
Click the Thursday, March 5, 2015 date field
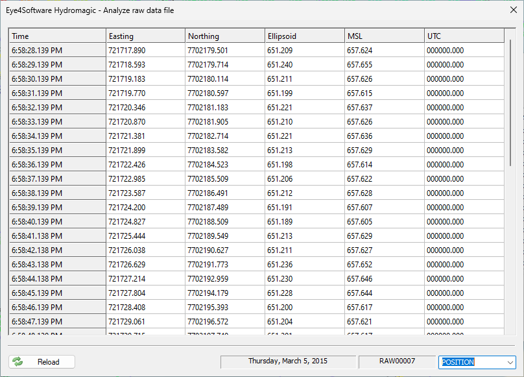point(288,361)
